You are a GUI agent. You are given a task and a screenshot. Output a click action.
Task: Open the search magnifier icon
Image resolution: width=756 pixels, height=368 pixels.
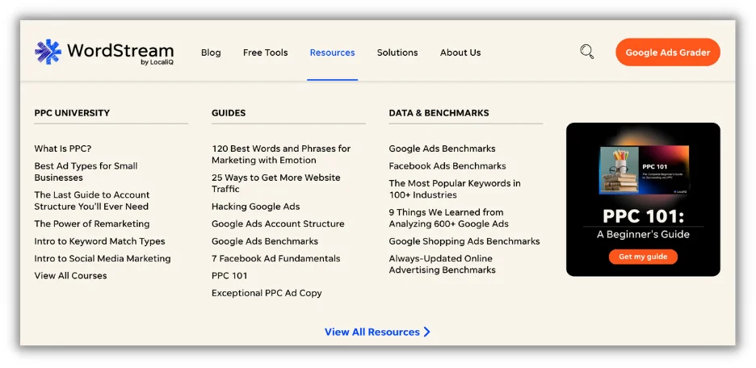point(587,52)
